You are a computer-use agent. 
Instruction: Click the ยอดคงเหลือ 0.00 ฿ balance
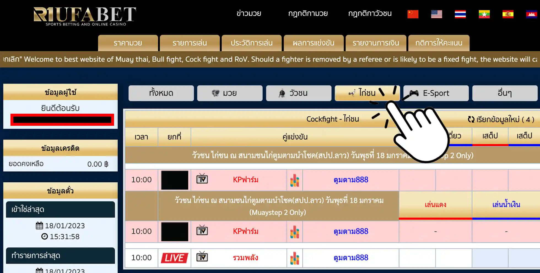60,164
